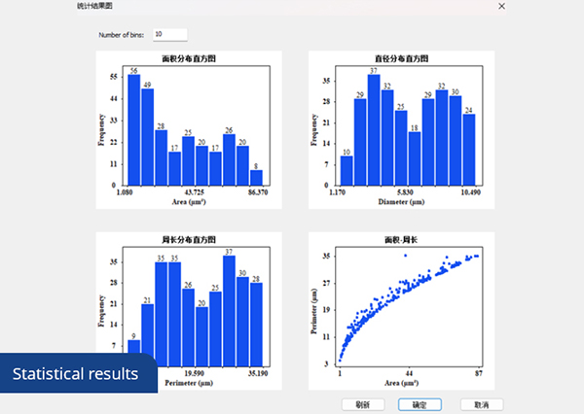Close the 统计结果图 dialog window
The height and width of the screenshot is (414, 584).
pos(502,6)
